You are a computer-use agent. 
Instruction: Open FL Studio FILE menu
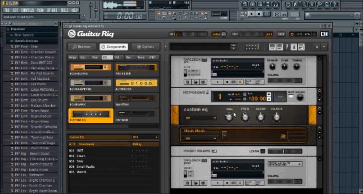pyautogui.click(x=7, y=11)
